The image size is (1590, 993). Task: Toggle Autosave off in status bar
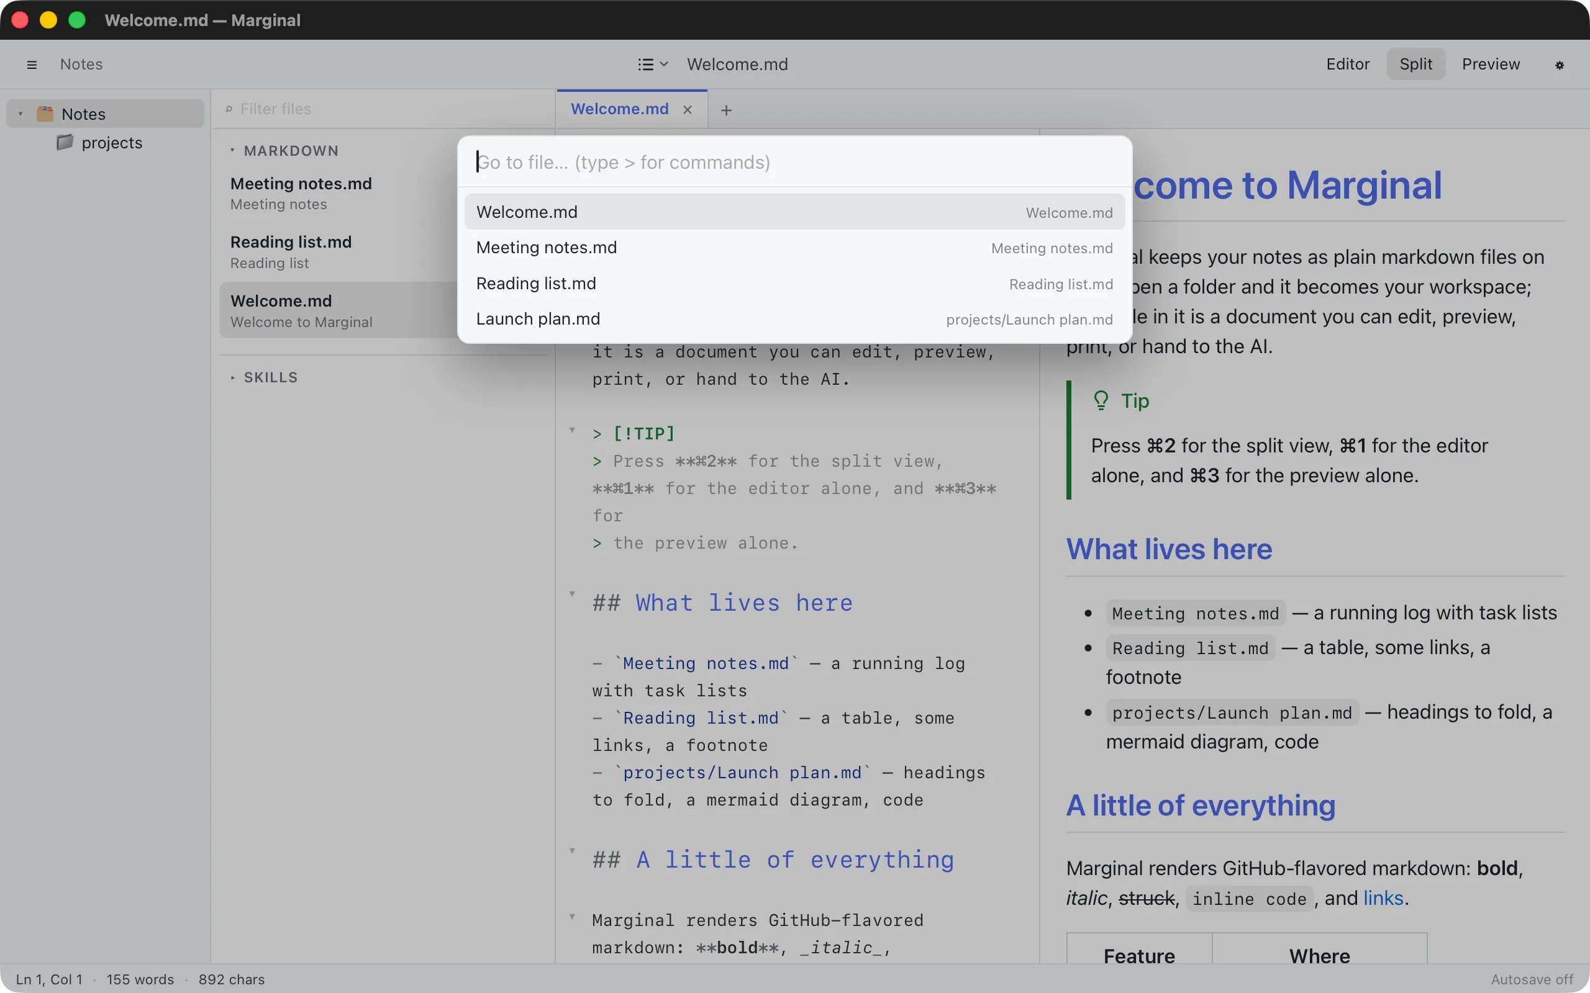pos(1532,979)
